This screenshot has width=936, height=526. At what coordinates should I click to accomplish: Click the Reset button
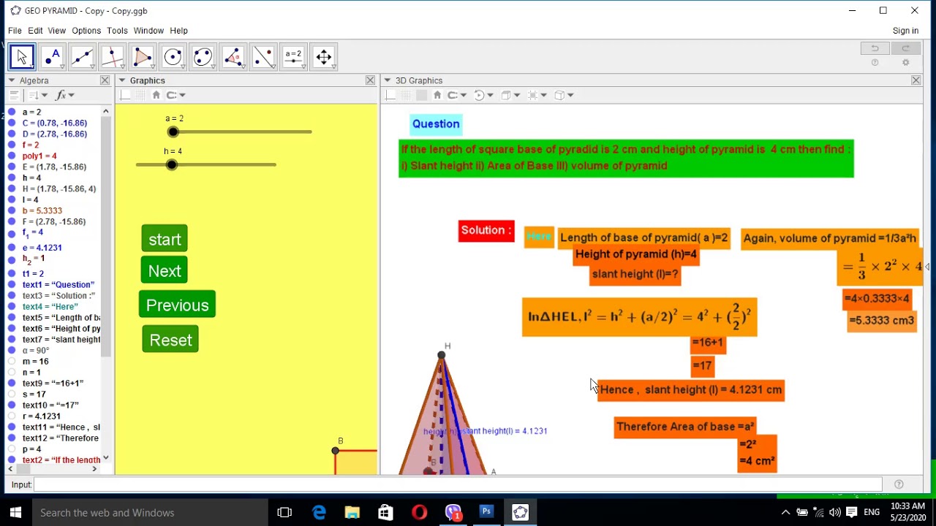(x=170, y=340)
